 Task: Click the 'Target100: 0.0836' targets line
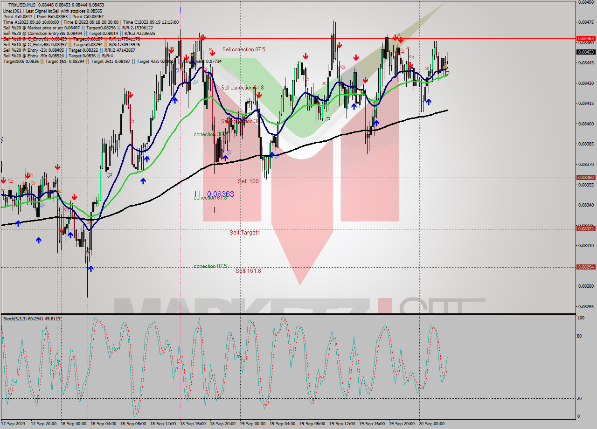(112, 61)
